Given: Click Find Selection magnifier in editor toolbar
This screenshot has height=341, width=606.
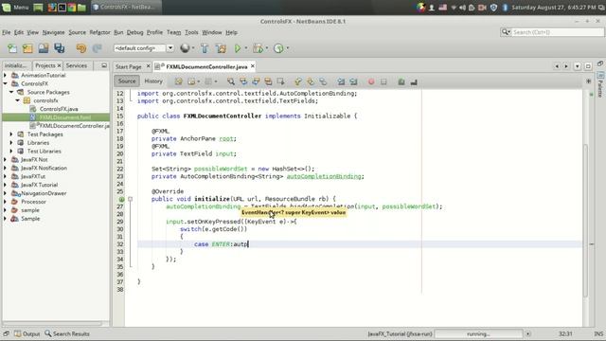Looking at the screenshot, I should point(231,81).
